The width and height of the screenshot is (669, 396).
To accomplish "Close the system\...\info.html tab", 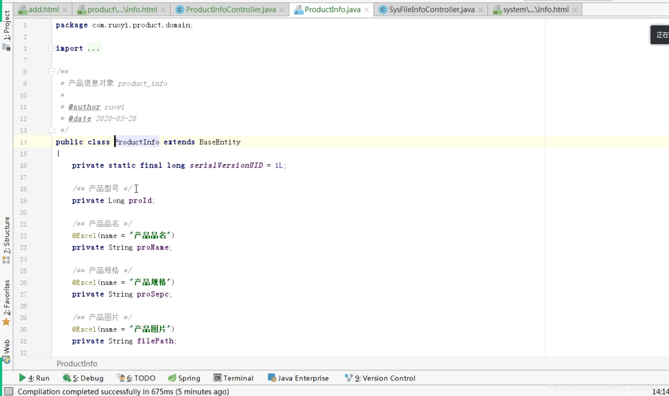I will [x=575, y=10].
